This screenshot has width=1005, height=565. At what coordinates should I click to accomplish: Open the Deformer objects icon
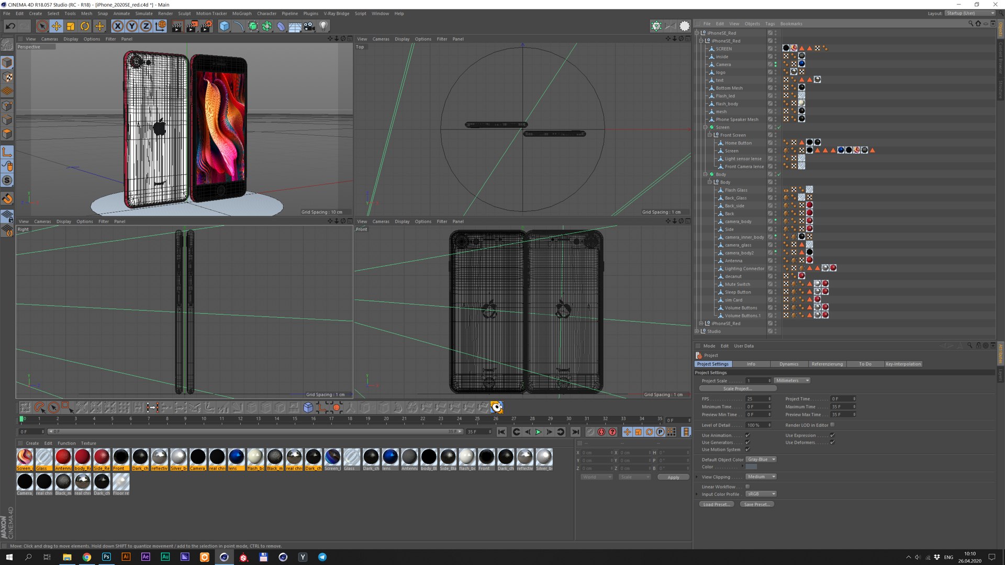click(x=281, y=26)
